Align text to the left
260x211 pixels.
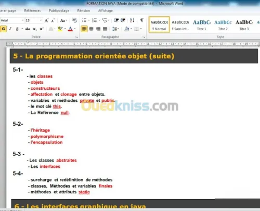click(84, 29)
